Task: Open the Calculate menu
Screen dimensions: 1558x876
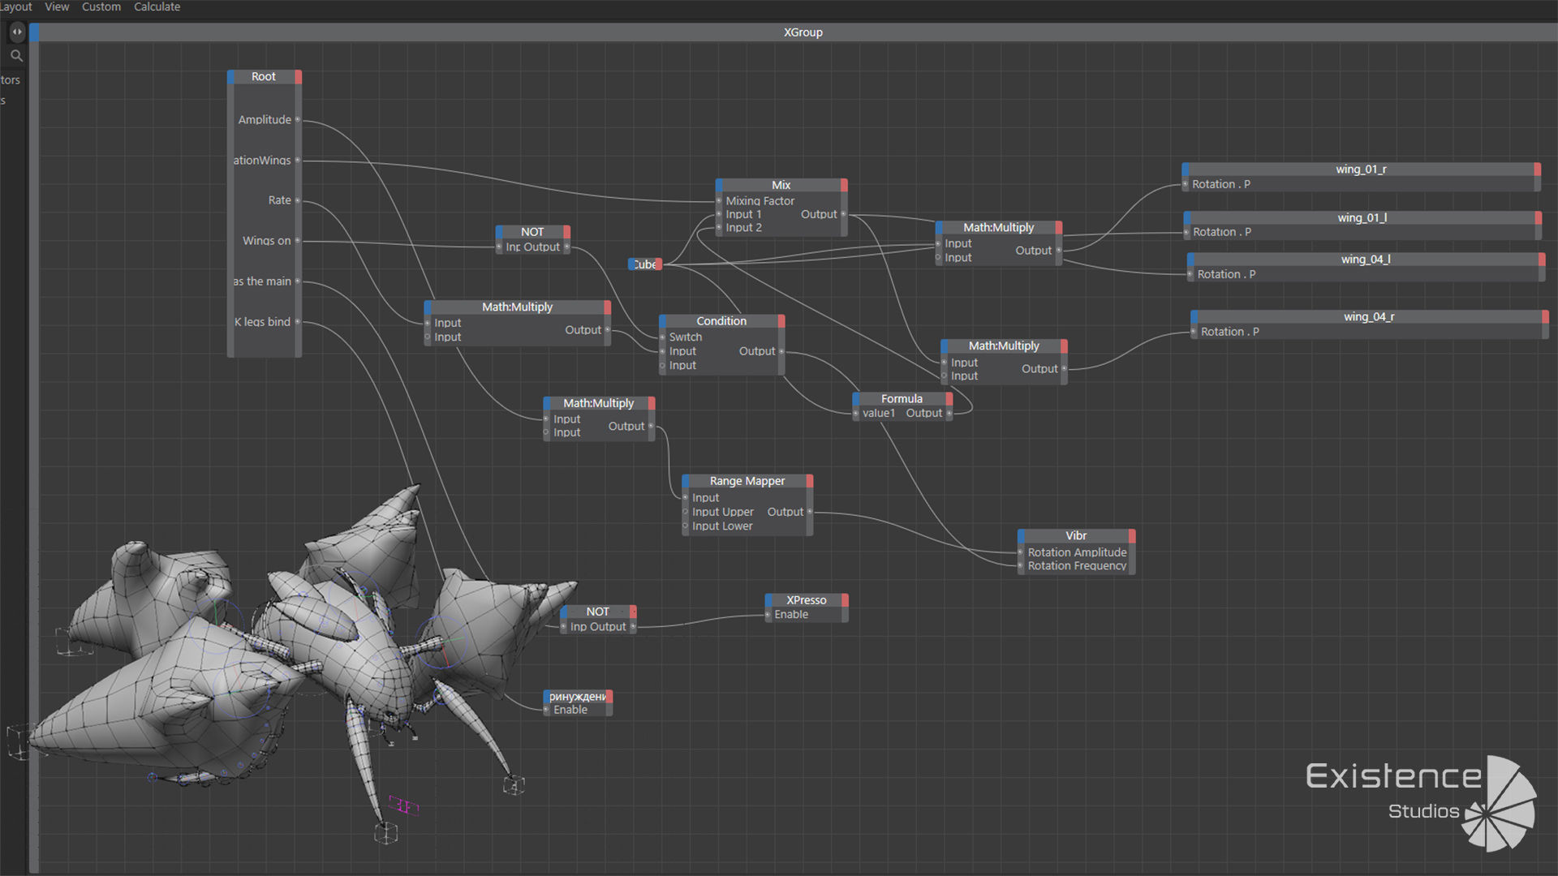Action: point(157,6)
